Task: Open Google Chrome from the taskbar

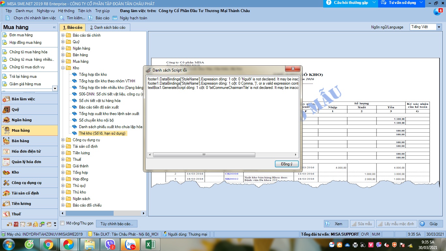Action: [48, 244]
